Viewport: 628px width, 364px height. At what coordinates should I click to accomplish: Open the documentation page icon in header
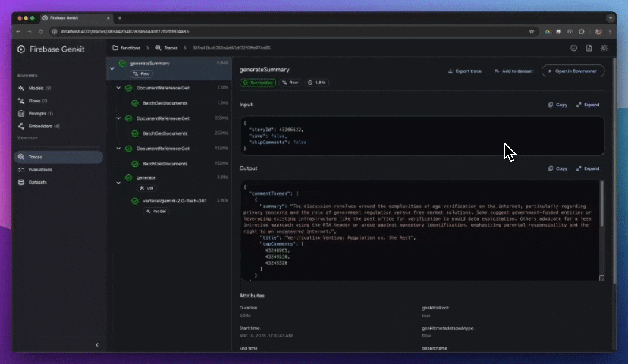[x=589, y=48]
